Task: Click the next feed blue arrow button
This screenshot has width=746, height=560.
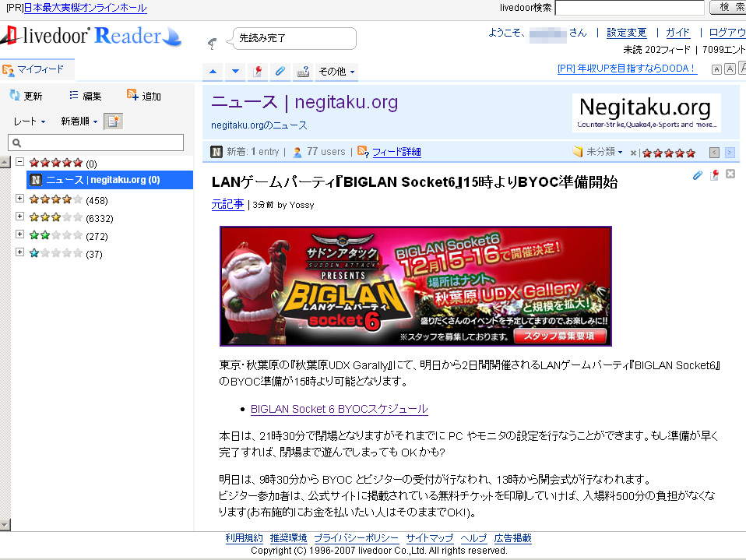Action: click(730, 152)
